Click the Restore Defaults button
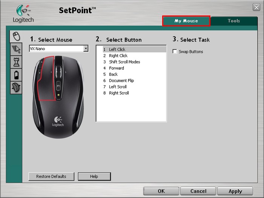The height and width of the screenshot is (198, 264). 51,177
